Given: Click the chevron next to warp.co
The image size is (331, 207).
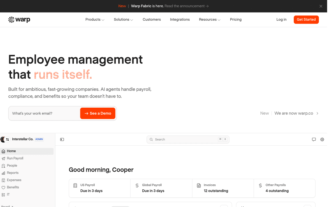Looking at the screenshot, I should tap(317, 113).
